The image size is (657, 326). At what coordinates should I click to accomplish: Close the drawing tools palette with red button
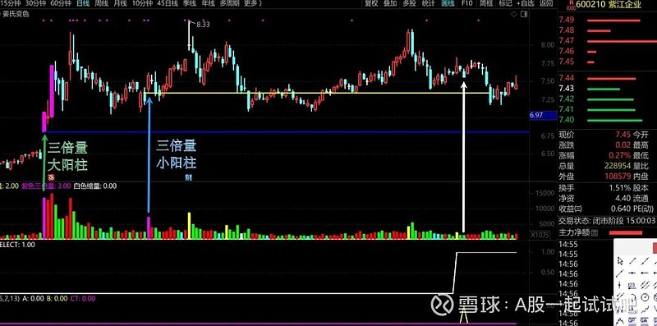655,248
